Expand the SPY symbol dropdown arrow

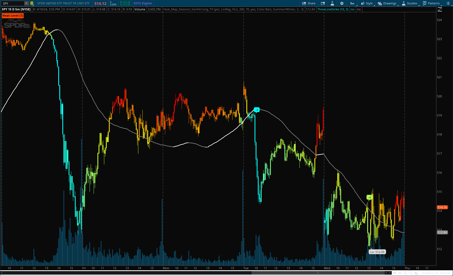tap(26, 3)
